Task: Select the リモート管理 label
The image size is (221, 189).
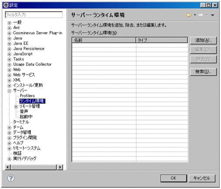Action: click(x=30, y=106)
